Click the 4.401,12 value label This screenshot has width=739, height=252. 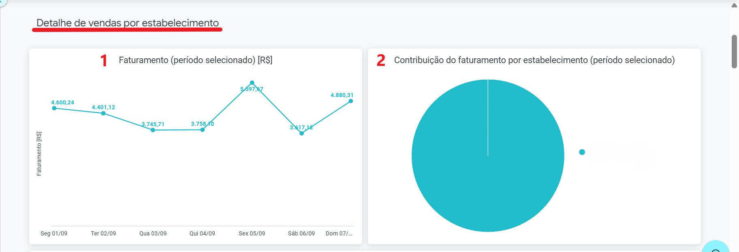(103, 107)
